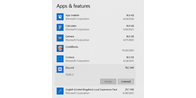Click the 29.7 MB size value
The height and width of the screenshot is (98, 196).
[x=129, y=90]
